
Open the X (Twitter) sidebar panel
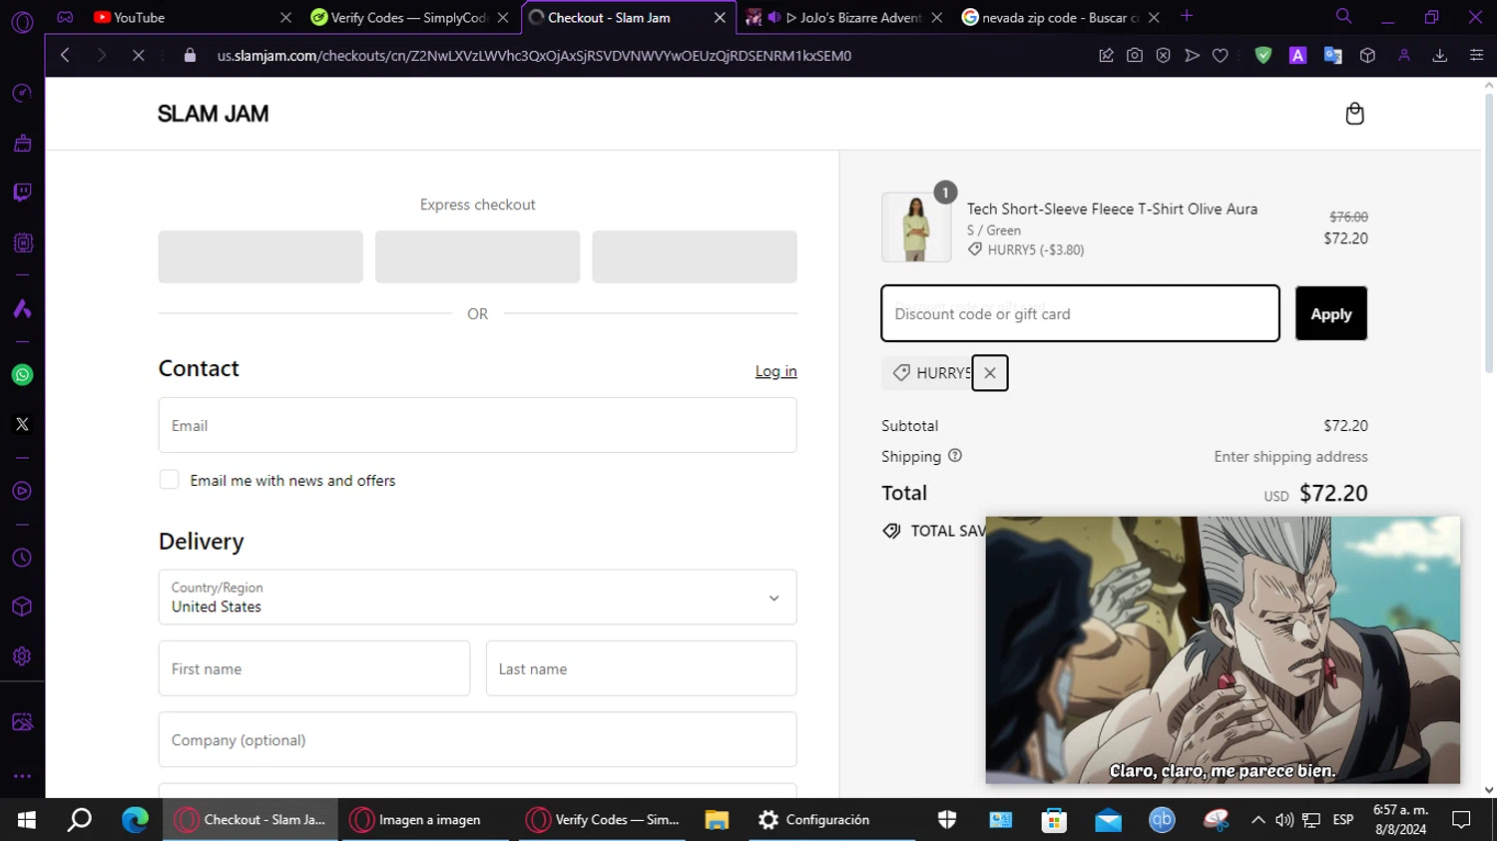[22, 424]
